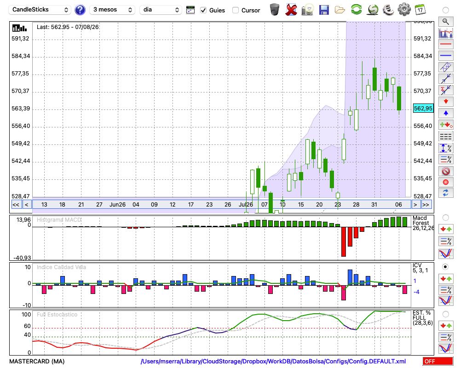460x368 pixels.
Task: Select the blue horizontal line drawing tool
Action: (446, 56)
